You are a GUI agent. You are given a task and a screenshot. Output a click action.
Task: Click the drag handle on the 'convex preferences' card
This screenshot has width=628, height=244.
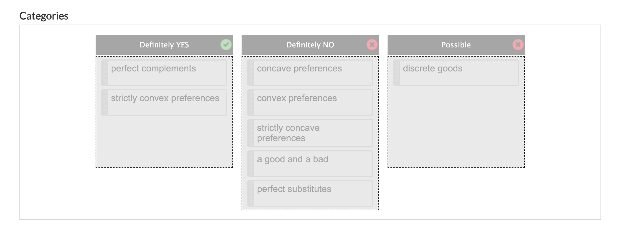(x=251, y=103)
